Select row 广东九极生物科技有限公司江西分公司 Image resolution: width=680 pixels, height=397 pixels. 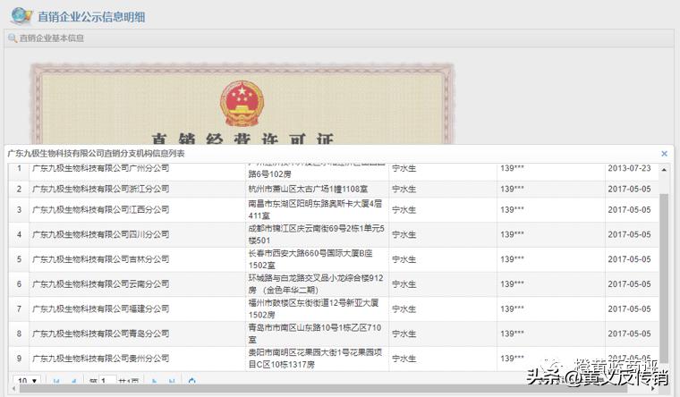coord(334,210)
